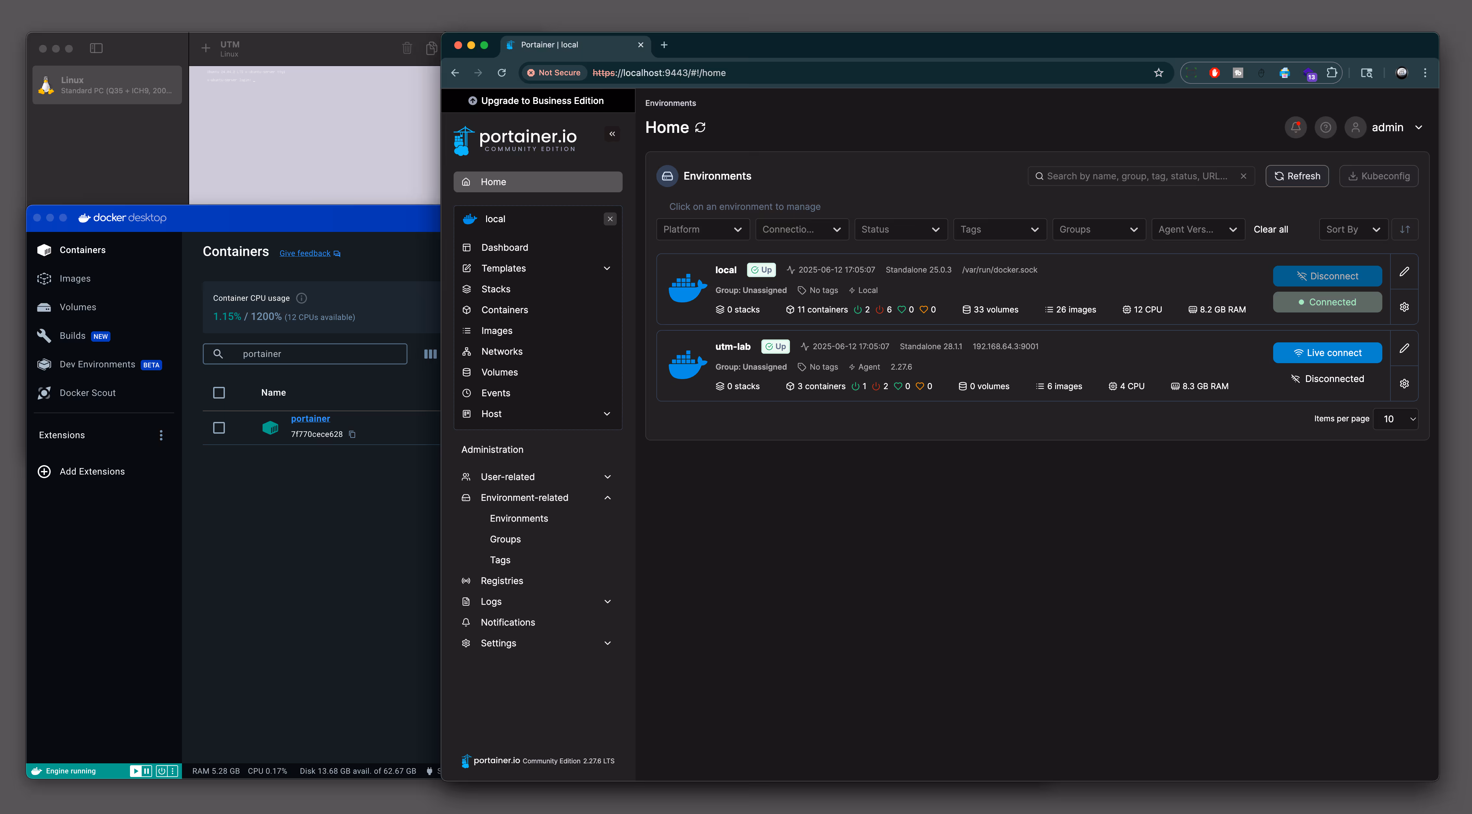Click the Kubeconfig button

coord(1378,176)
